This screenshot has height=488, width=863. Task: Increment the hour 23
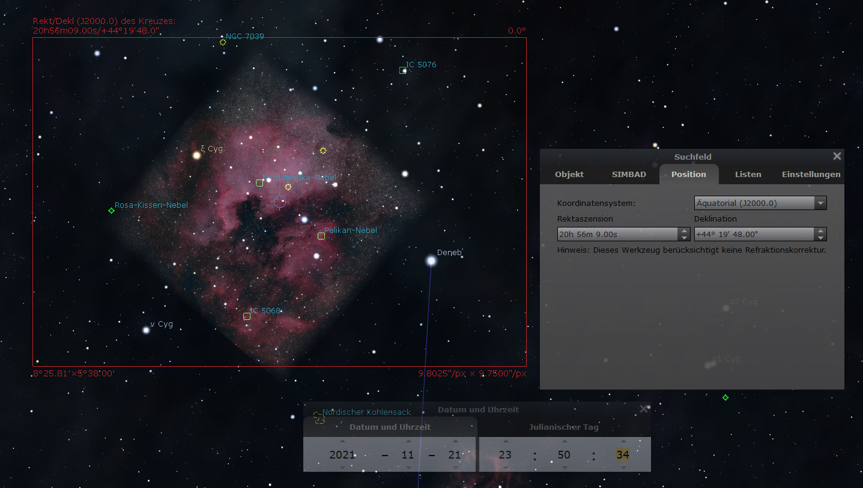pos(505,441)
